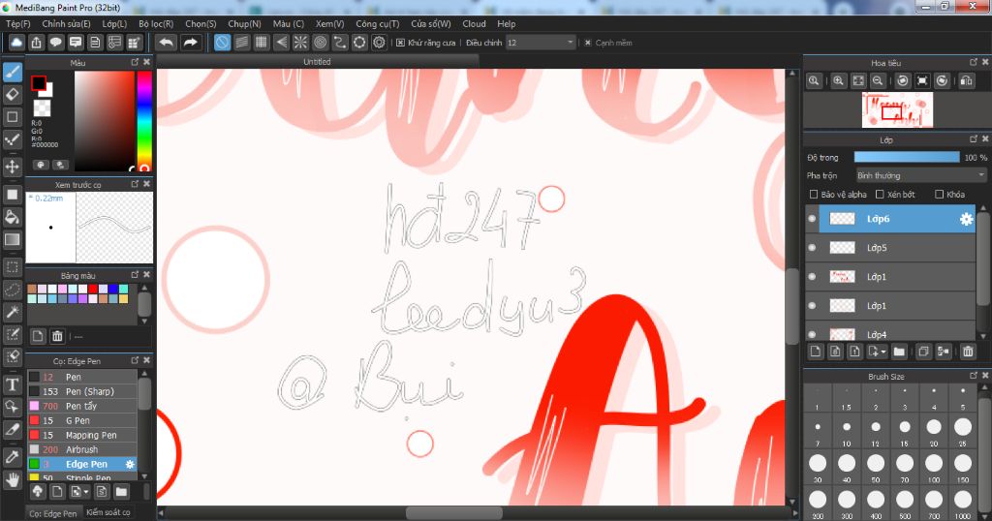Image resolution: width=992 pixels, height=521 pixels.
Task: Choose brush size 50
Action: pyautogui.click(x=876, y=467)
